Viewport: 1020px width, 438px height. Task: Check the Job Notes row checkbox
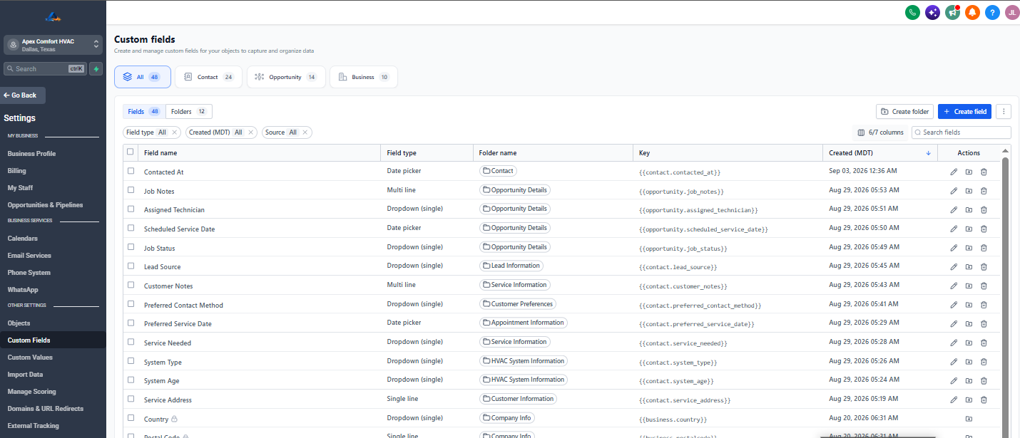[x=131, y=190]
